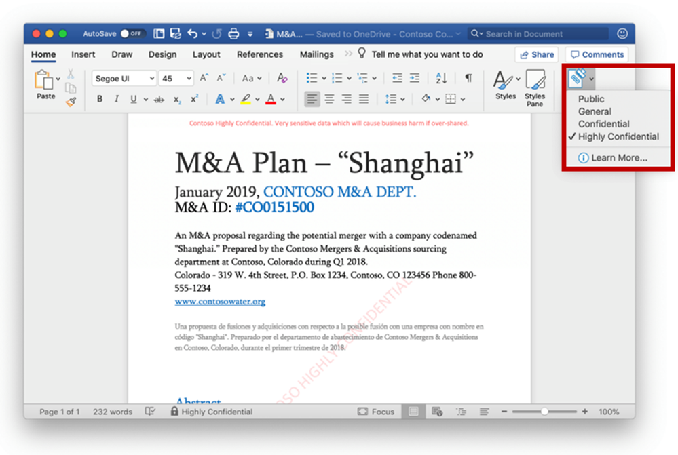
Task: Switch to Outline view
Action: tap(461, 412)
